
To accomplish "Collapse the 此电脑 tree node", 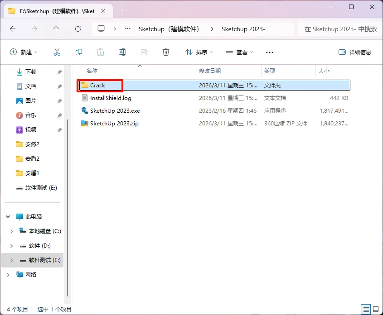I will [x=8, y=216].
